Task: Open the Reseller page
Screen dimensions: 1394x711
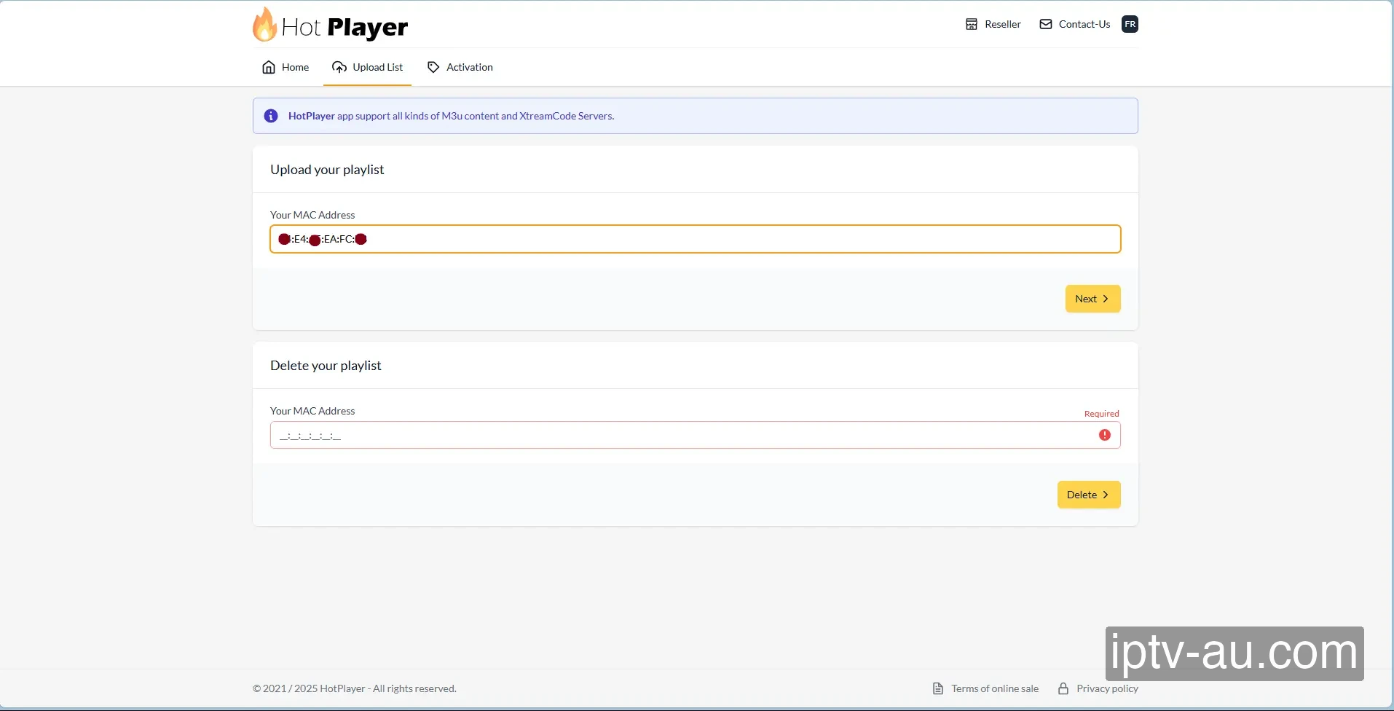Action: (x=993, y=24)
